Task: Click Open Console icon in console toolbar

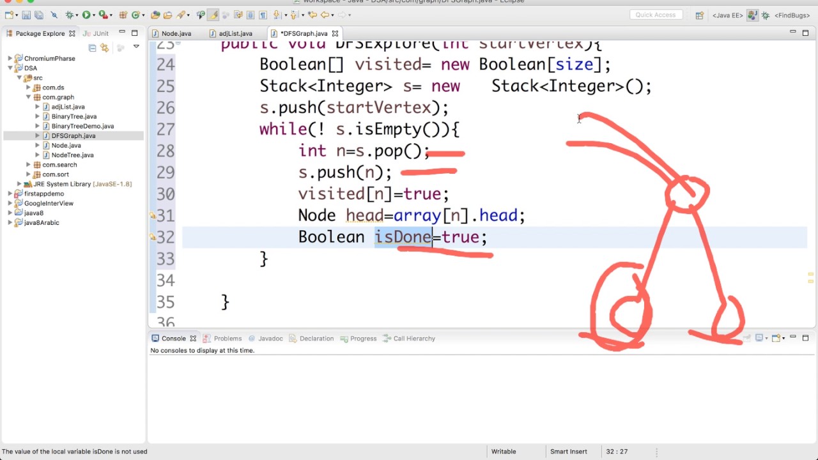Action: coord(776,338)
